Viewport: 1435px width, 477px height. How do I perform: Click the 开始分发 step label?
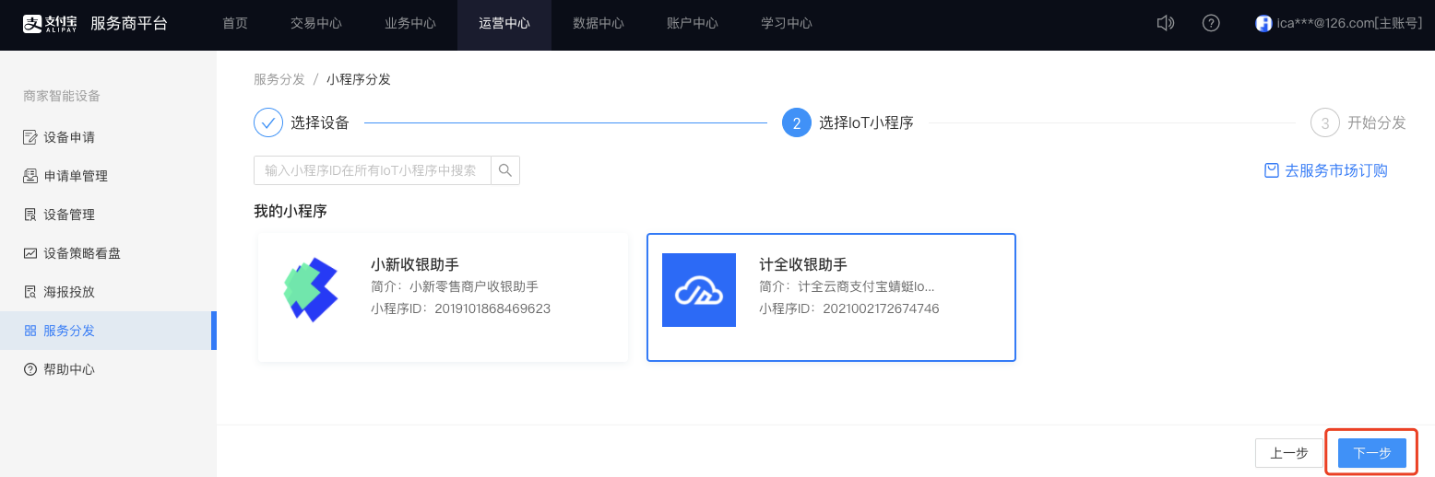point(1377,122)
